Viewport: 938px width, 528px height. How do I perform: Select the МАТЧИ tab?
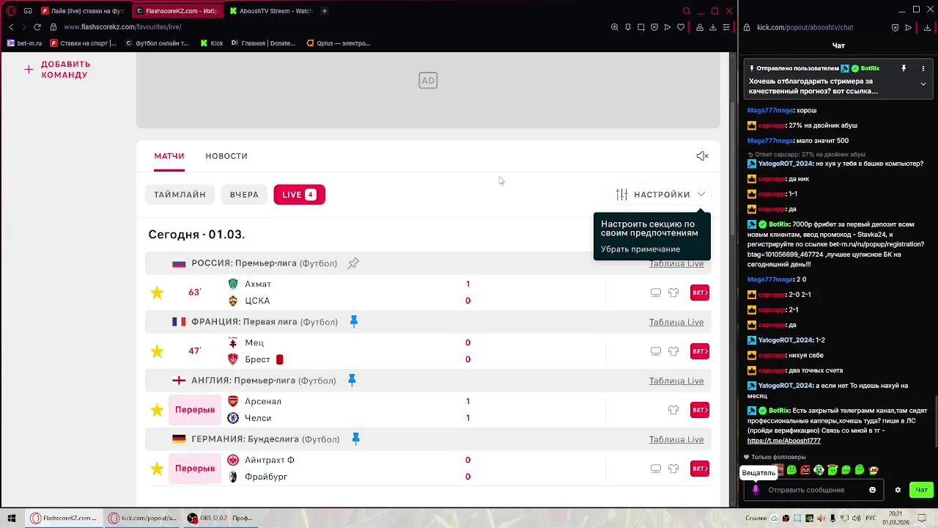pyautogui.click(x=169, y=155)
